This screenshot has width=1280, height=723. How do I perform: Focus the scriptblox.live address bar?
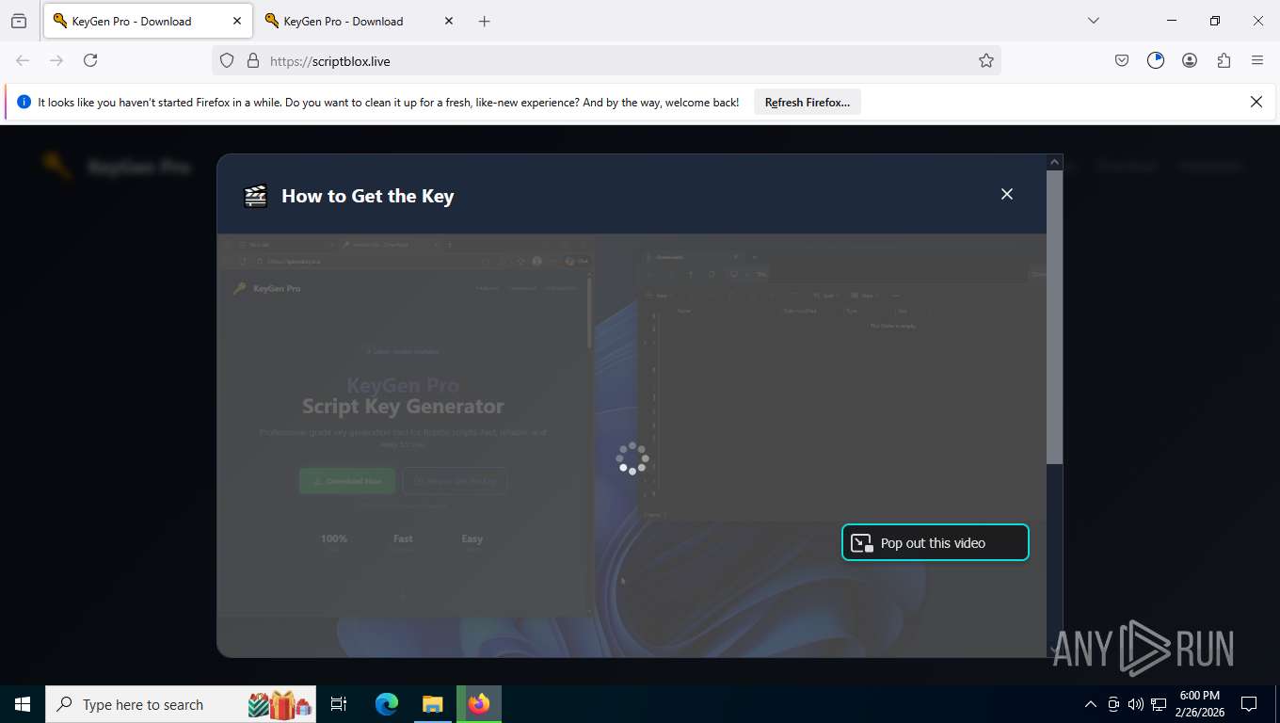606,60
